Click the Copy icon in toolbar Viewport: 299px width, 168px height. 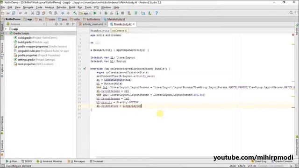coord(38,13)
